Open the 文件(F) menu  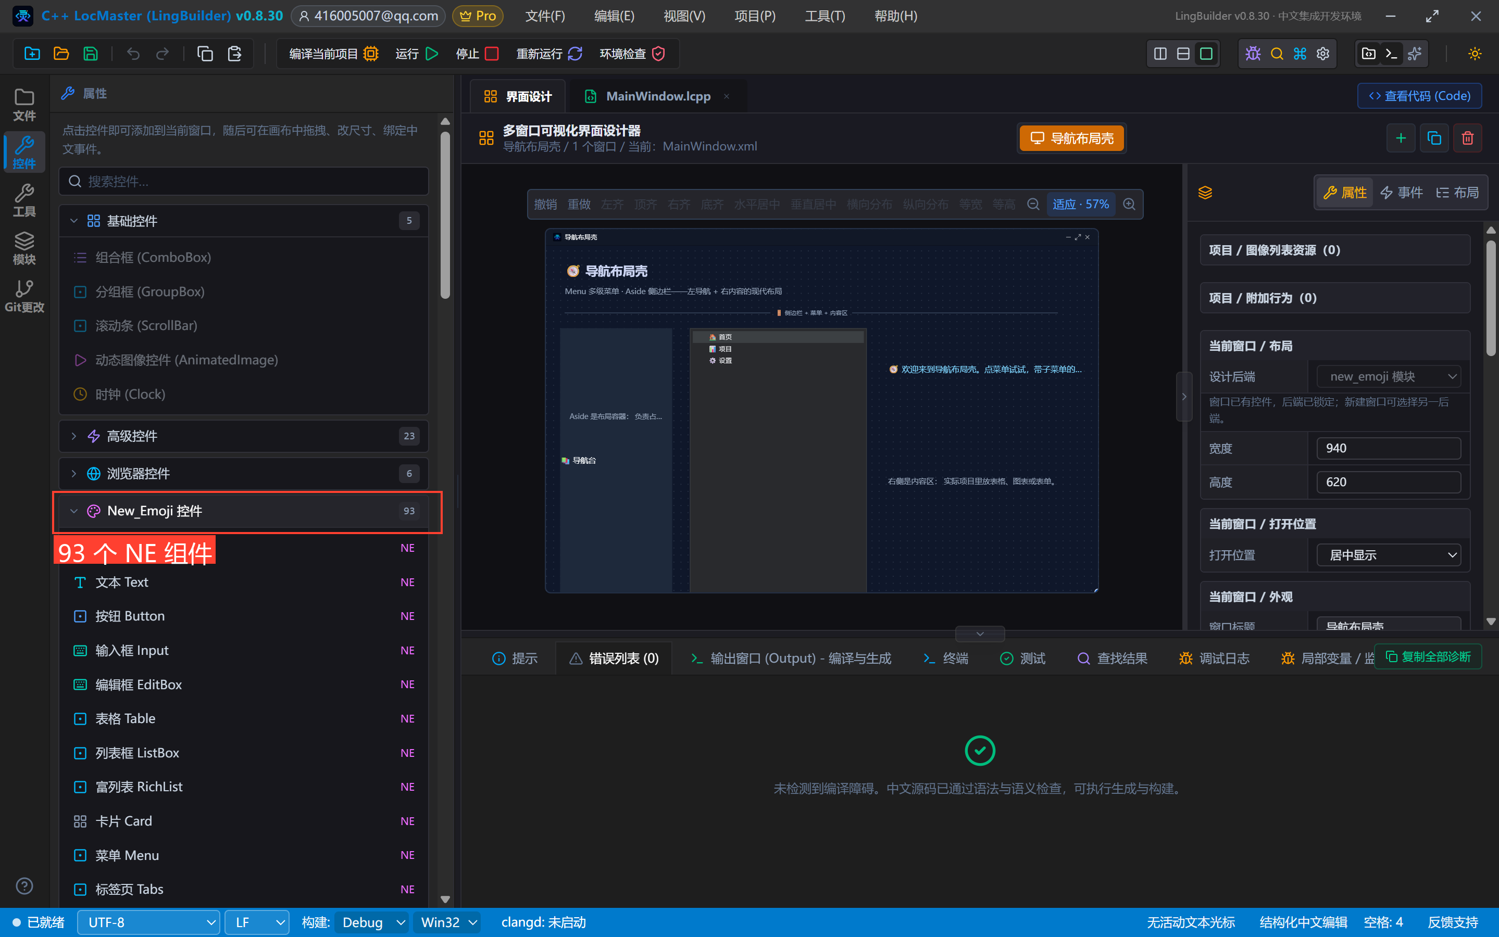click(x=545, y=16)
